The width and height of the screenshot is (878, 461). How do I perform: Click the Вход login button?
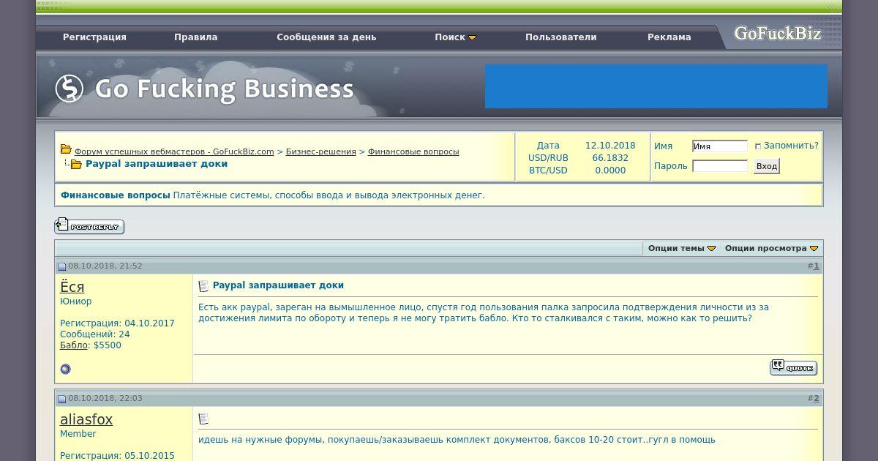tap(766, 166)
